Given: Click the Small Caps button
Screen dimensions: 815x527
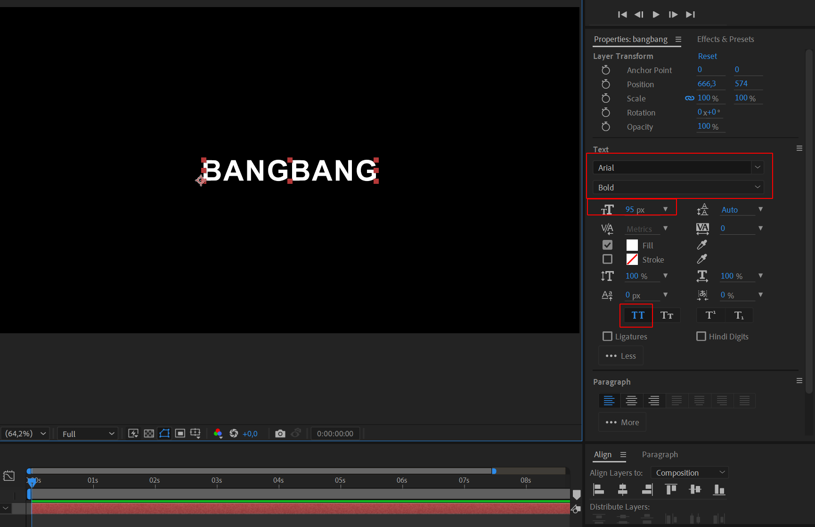Looking at the screenshot, I should click(667, 315).
